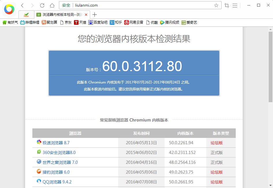
Task: Open a new tab with plus
Action: [x=94, y=15]
